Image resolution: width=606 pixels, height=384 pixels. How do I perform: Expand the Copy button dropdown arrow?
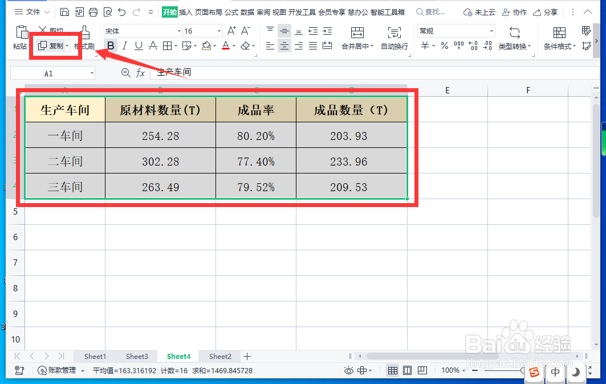click(x=67, y=46)
